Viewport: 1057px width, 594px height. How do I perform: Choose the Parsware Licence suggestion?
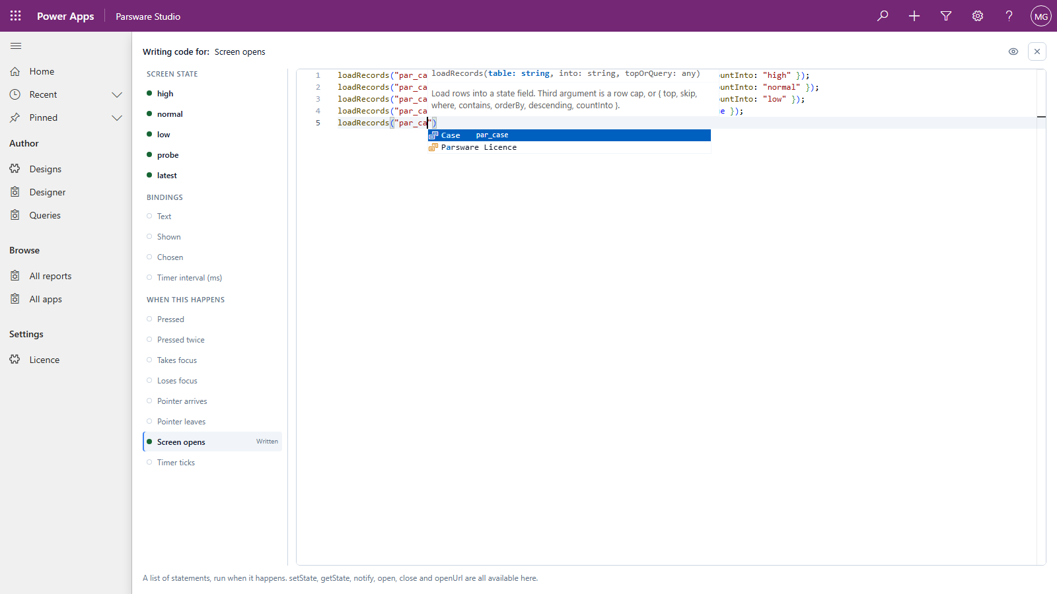pos(569,147)
